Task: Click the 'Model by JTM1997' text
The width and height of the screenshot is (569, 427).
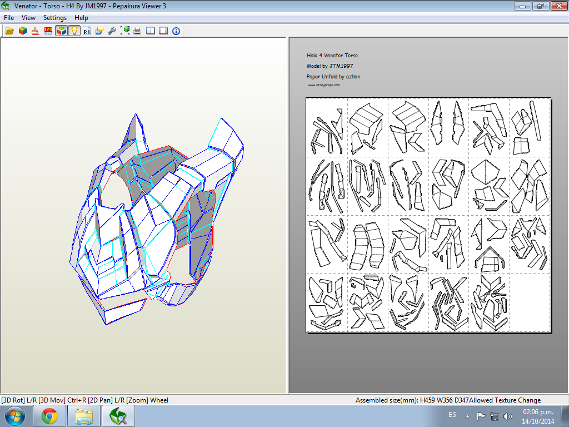Action: click(x=330, y=66)
